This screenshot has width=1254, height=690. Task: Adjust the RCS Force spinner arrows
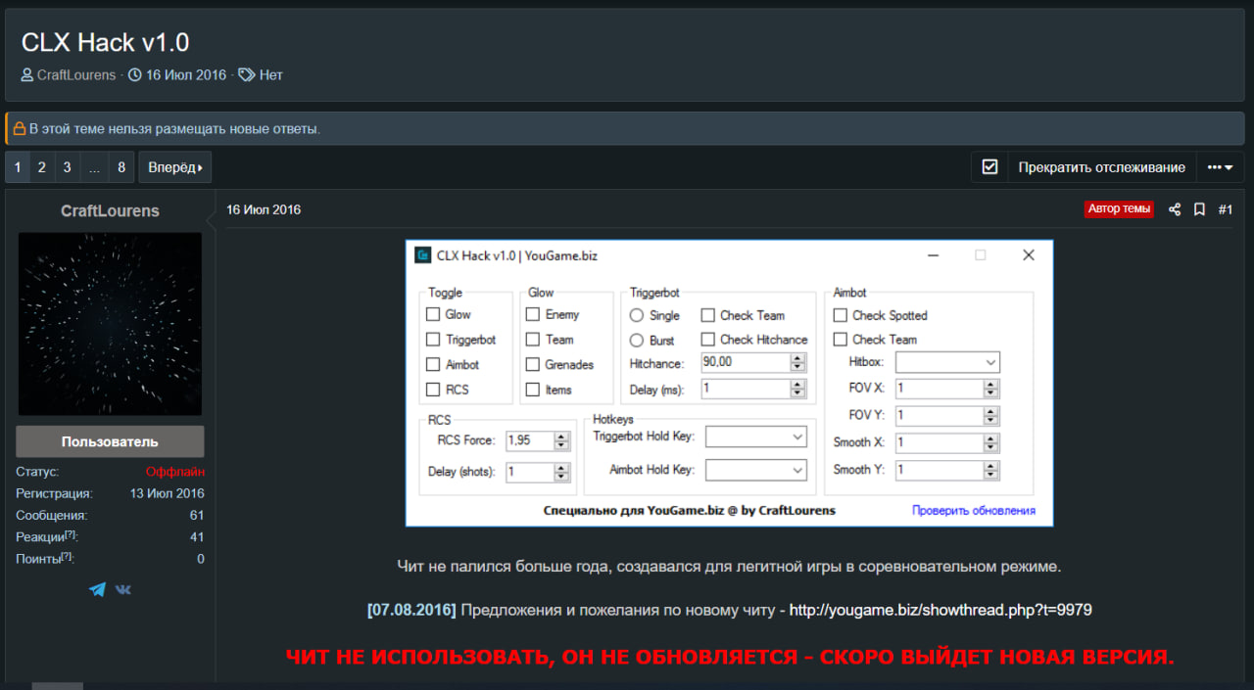(561, 440)
